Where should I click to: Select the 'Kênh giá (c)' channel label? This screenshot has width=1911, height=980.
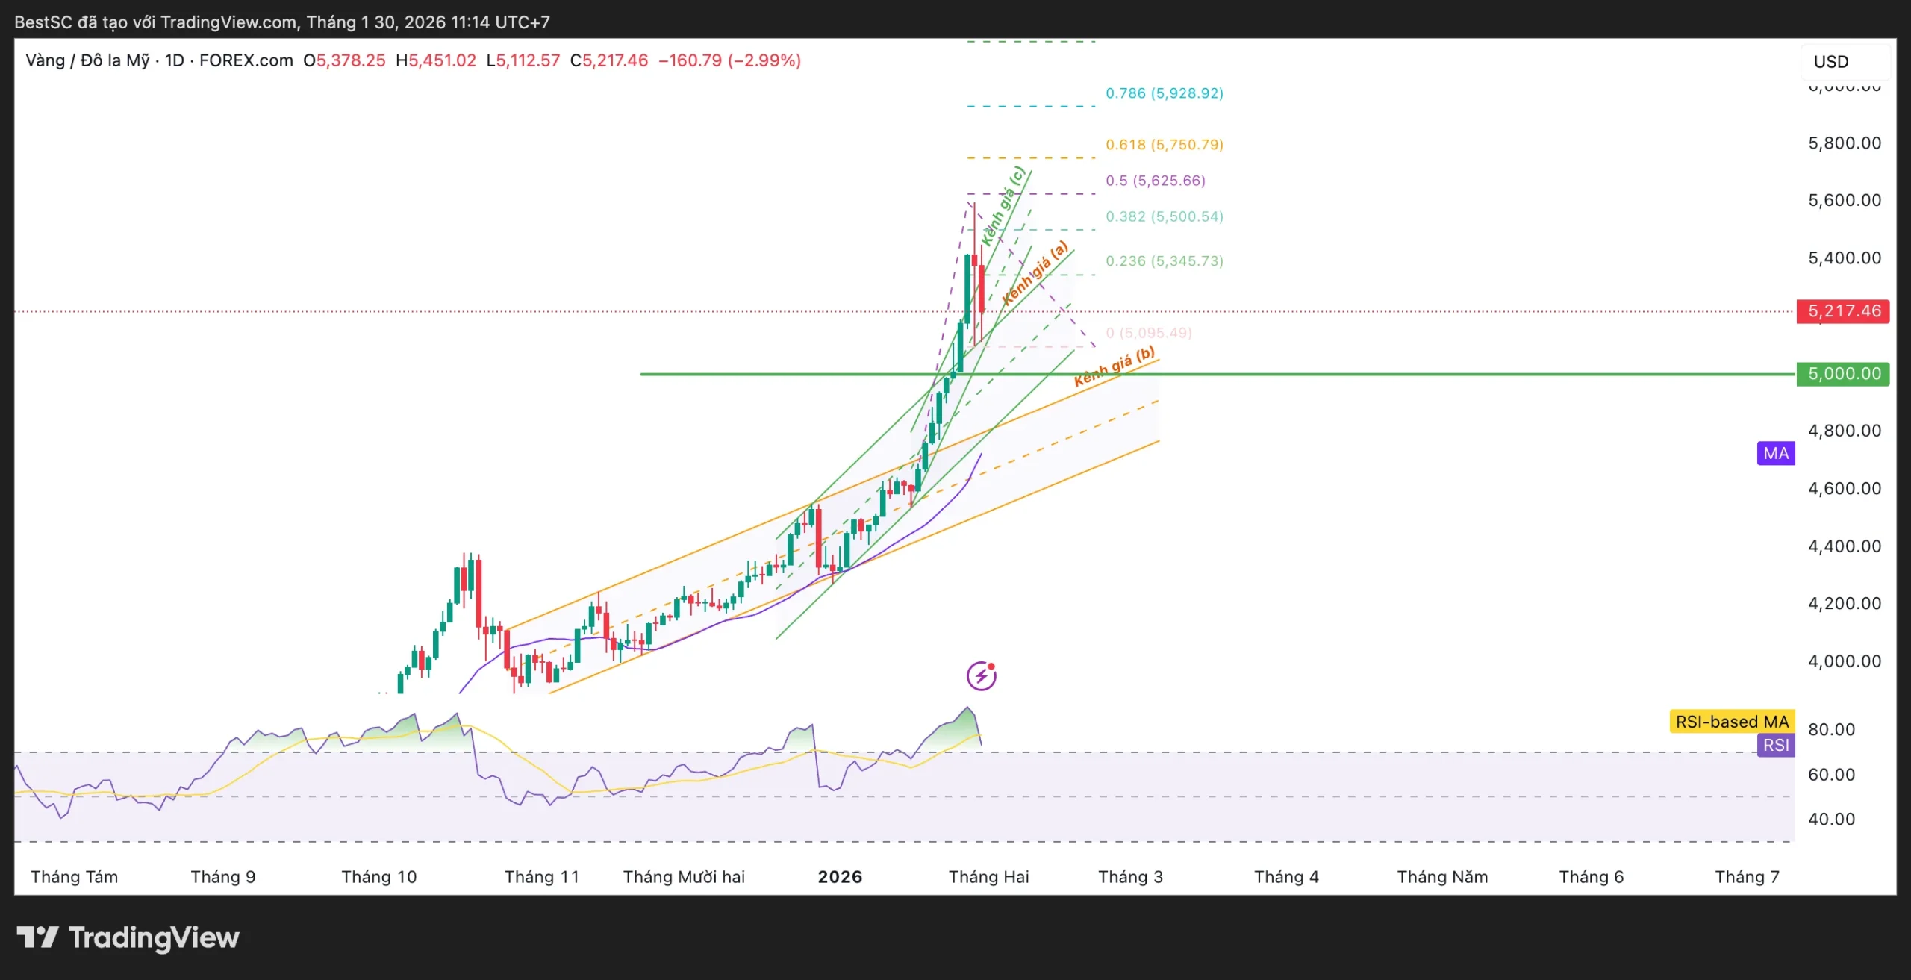(x=1003, y=207)
